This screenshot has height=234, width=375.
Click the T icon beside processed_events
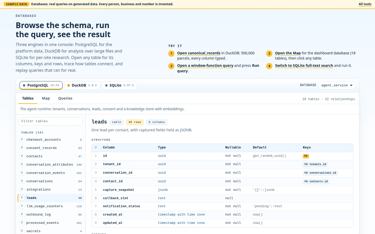tap(22, 223)
